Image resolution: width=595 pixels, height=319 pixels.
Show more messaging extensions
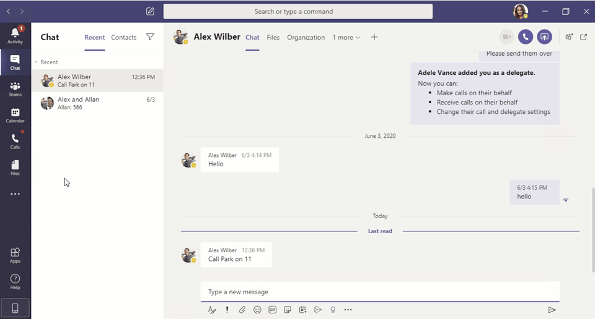click(348, 310)
